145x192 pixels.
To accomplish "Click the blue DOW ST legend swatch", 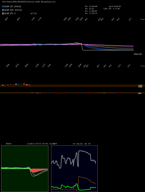I will (3, 6).
